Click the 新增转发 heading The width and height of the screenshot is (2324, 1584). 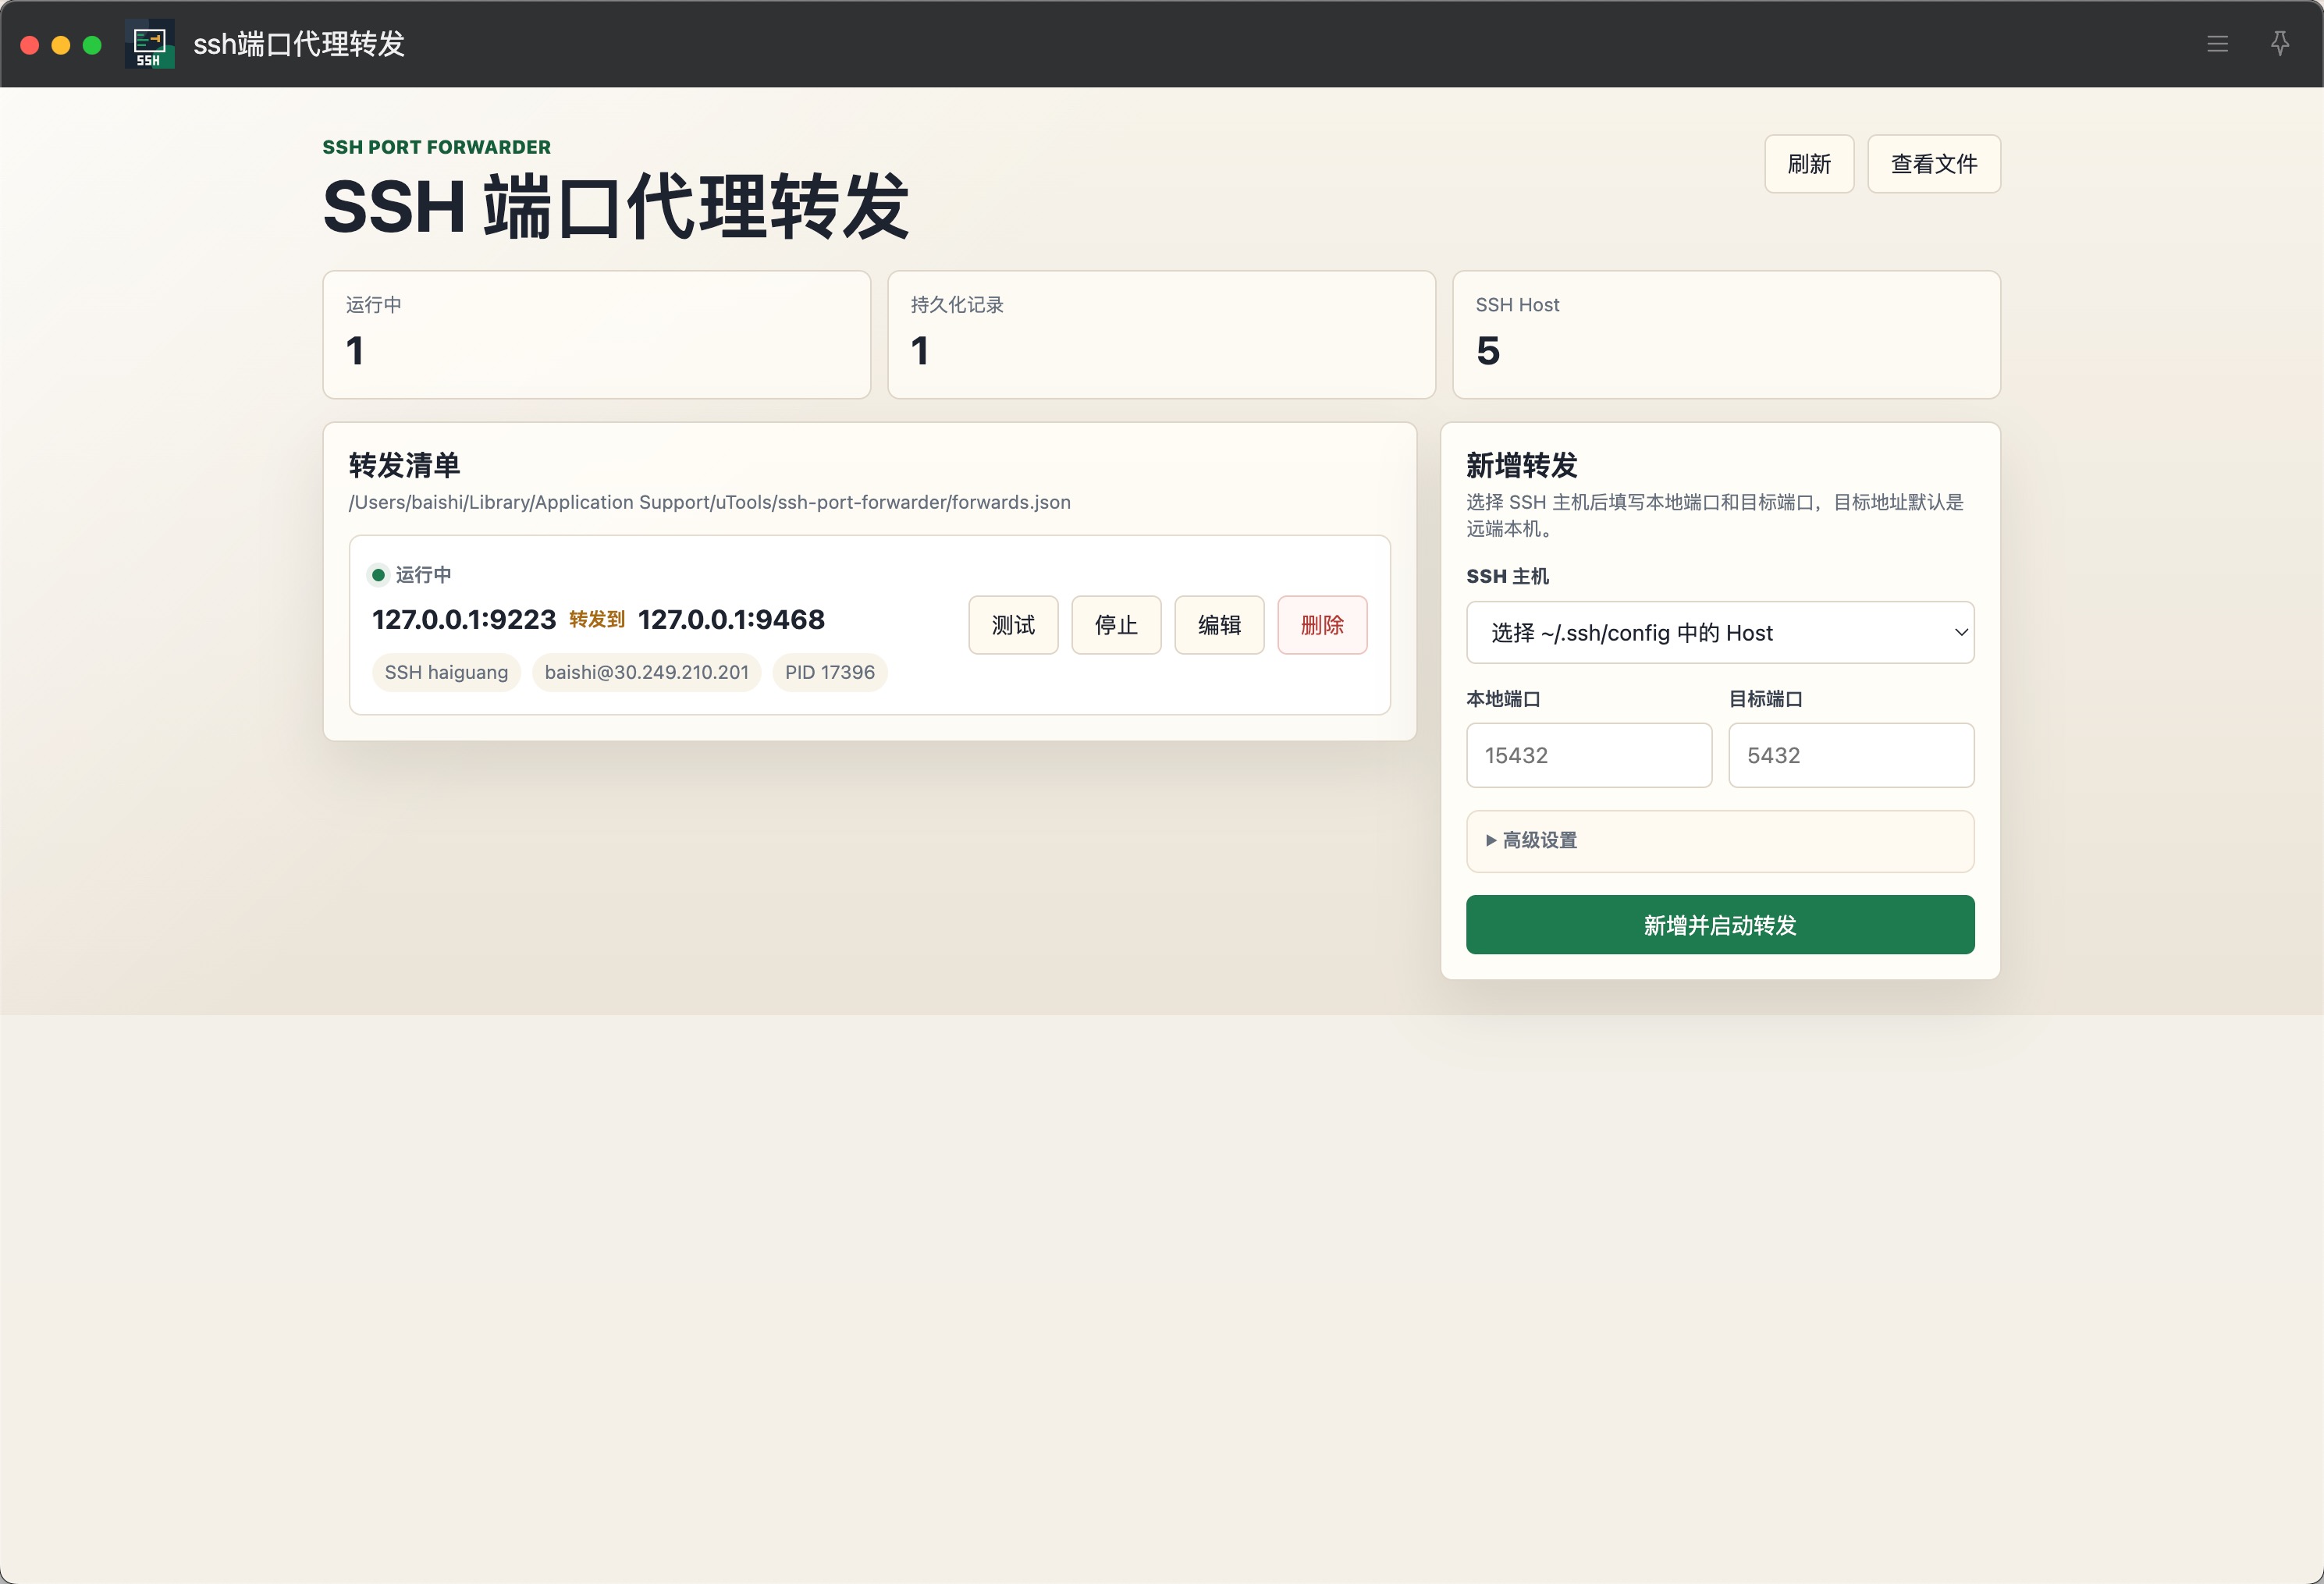[1521, 465]
